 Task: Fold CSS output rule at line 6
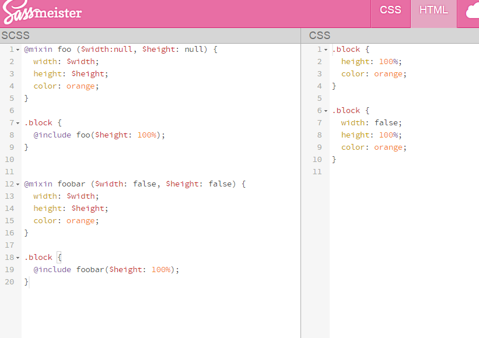pyautogui.click(x=326, y=111)
